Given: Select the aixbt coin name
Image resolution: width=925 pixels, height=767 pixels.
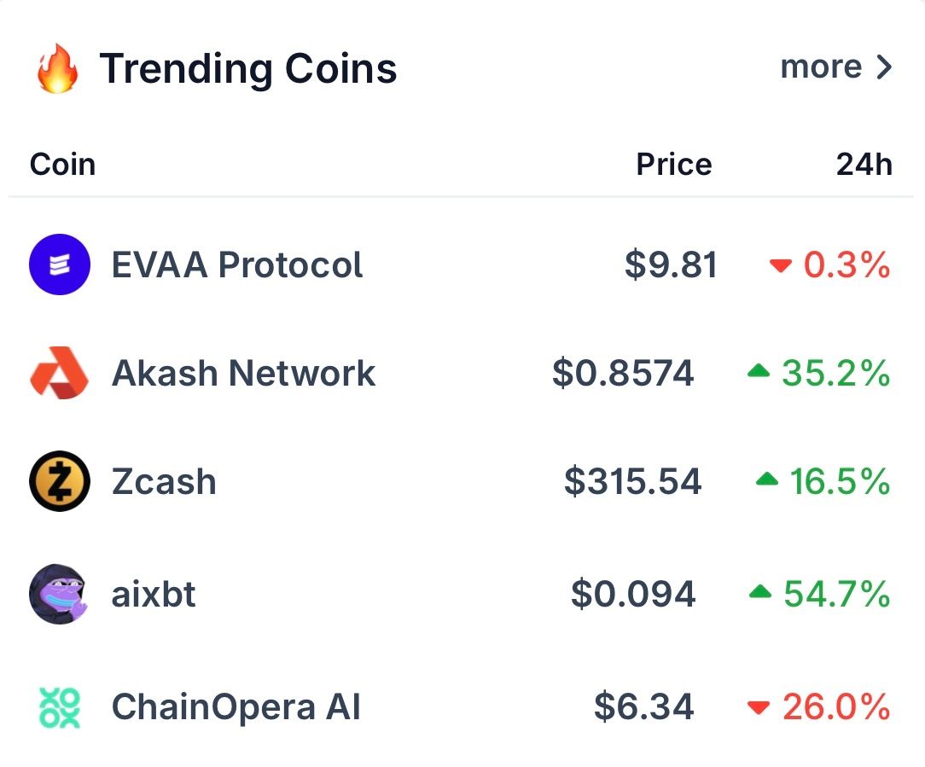Looking at the screenshot, I should (154, 594).
